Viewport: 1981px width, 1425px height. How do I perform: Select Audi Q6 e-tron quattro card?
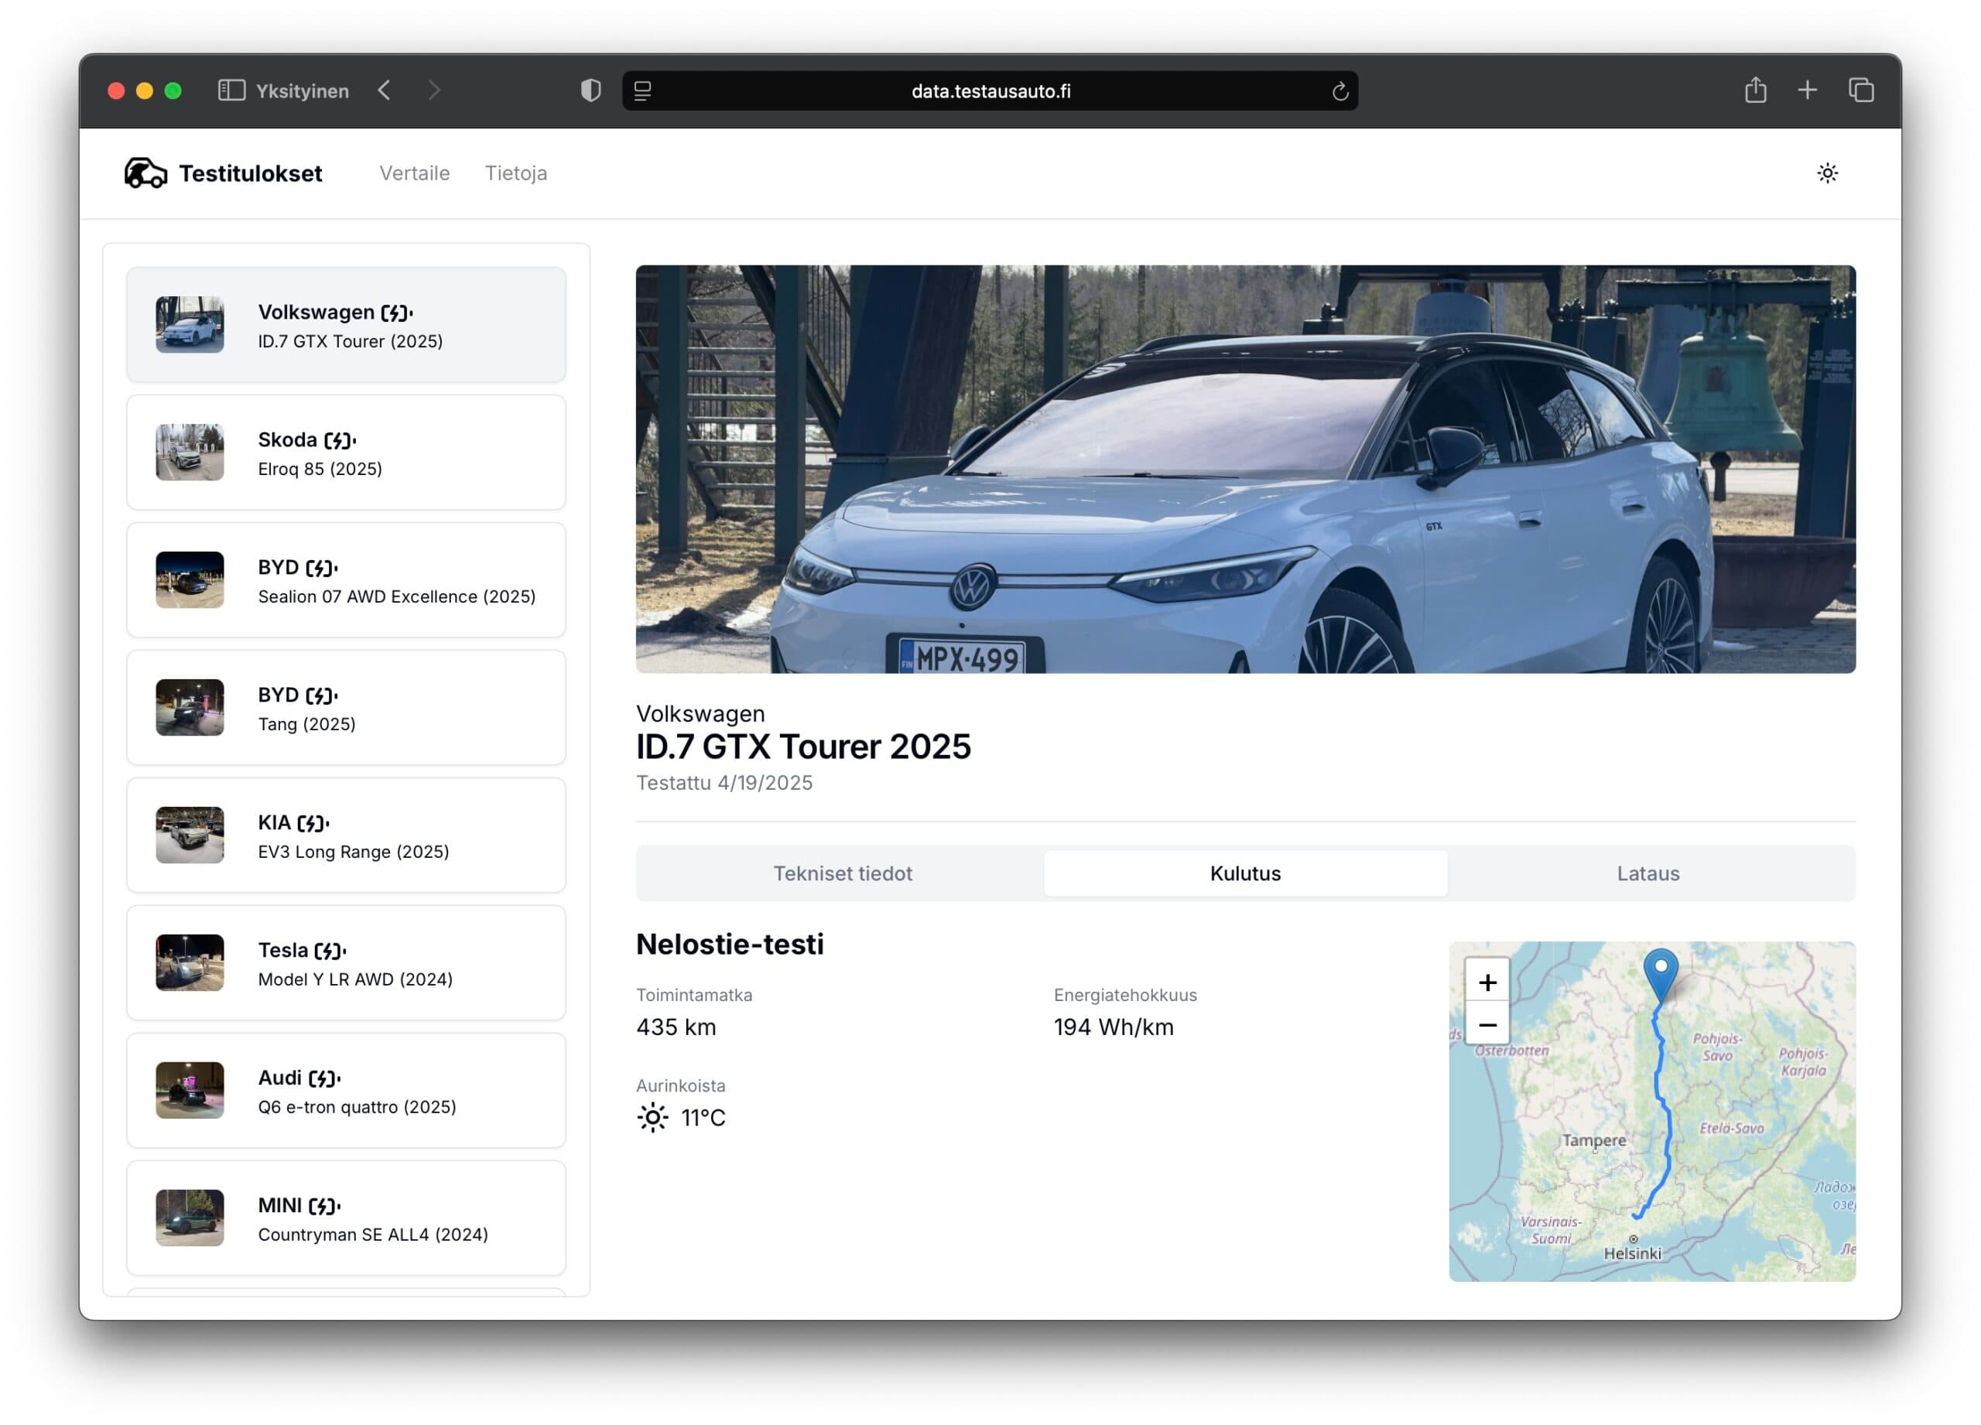[346, 1091]
